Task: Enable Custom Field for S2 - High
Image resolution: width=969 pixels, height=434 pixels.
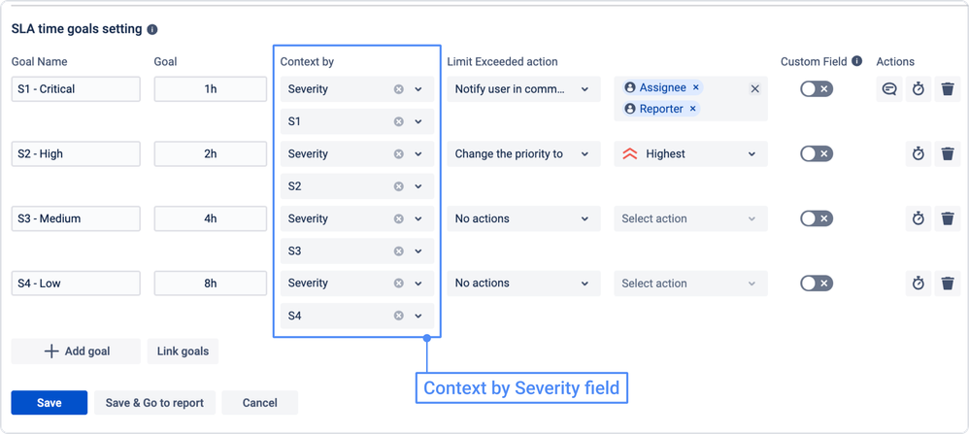Action: [x=816, y=153]
